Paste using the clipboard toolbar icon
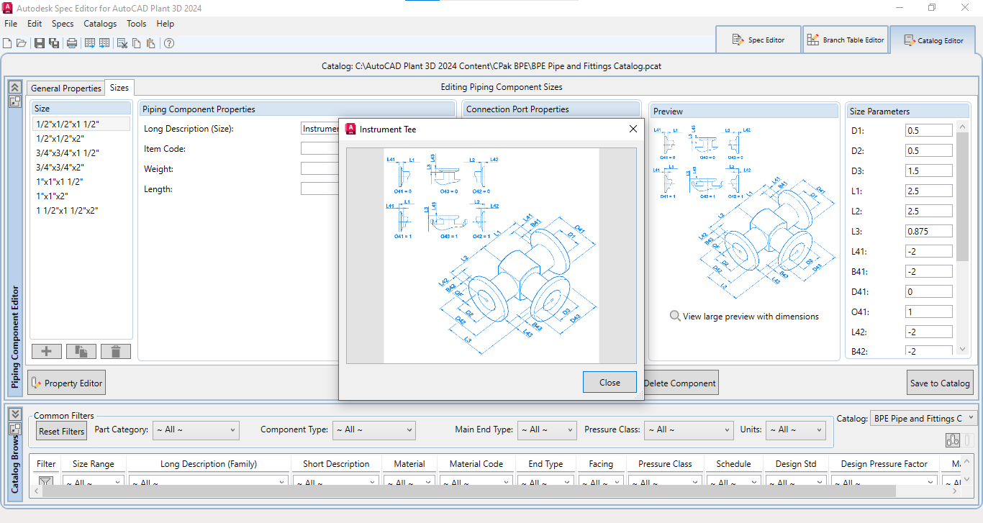Screen dimensions: 983x523 click(150, 43)
